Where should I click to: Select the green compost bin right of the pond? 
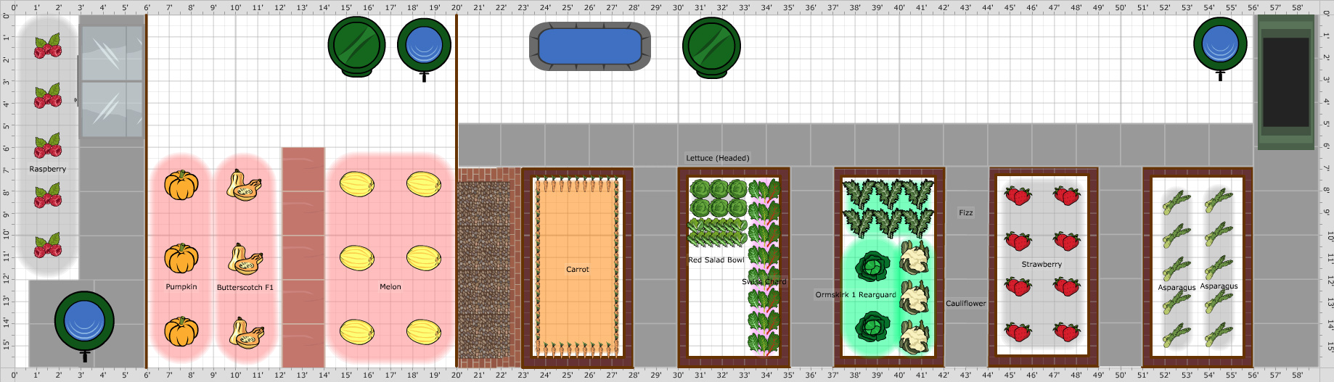[711, 47]
